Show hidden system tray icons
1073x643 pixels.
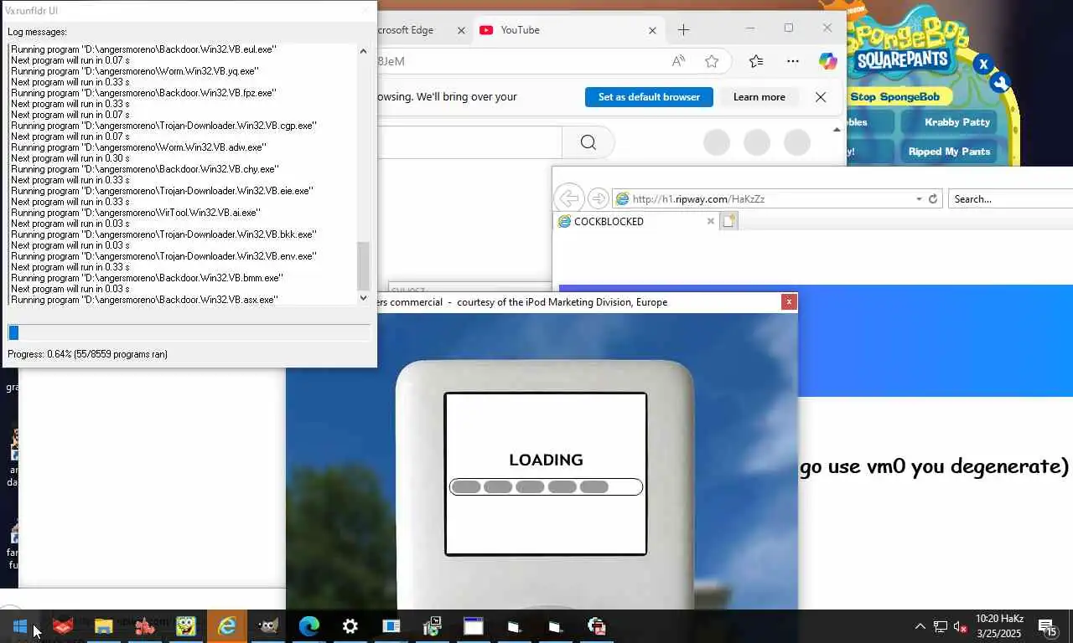[x=920, y=626]
